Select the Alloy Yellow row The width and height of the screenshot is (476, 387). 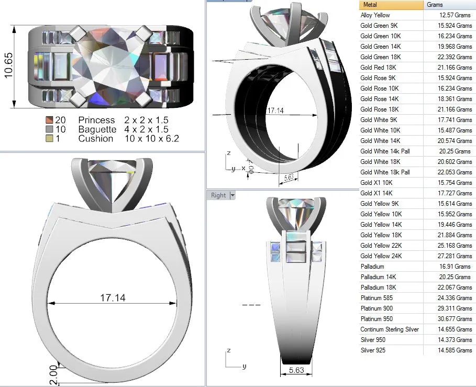coord(417,15)
